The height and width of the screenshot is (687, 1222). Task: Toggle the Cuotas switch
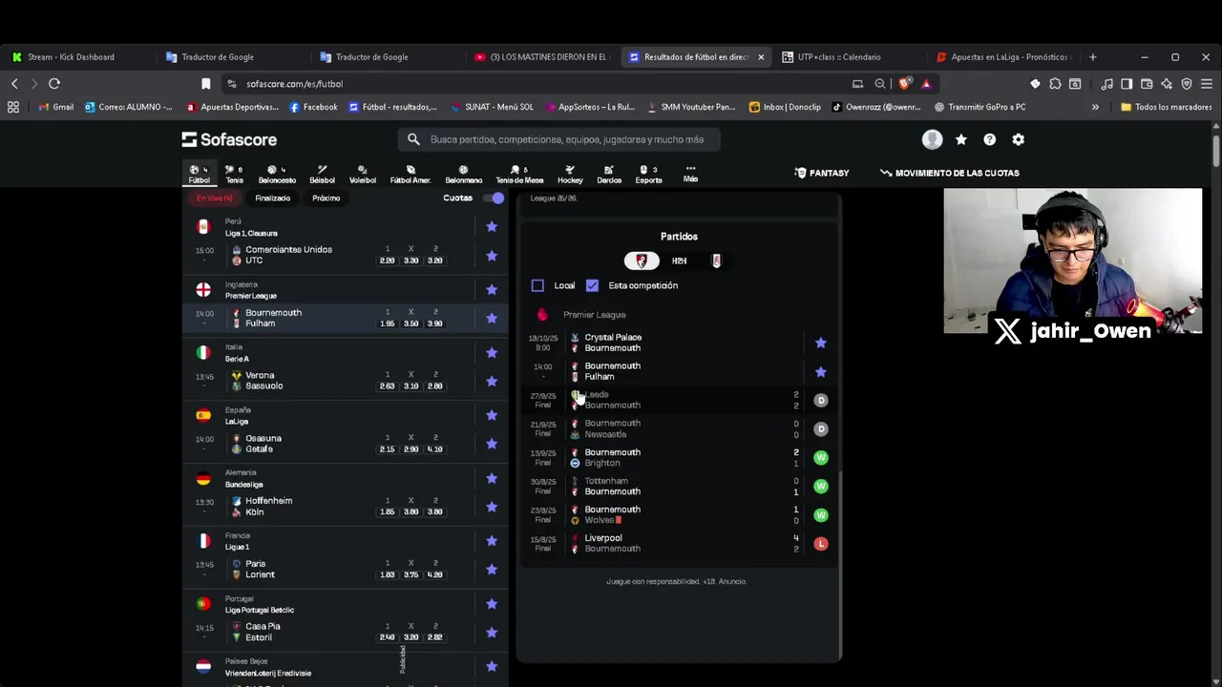tap(493, 198)
